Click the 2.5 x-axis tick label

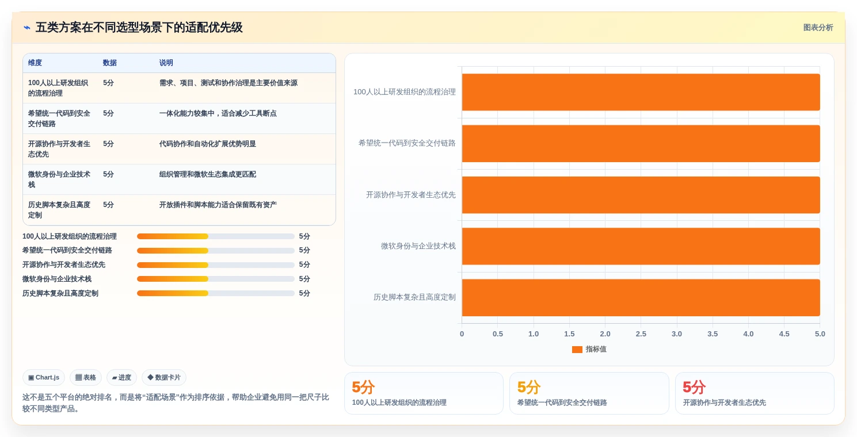point(641,334)
